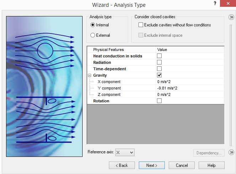The width and height of the screenshot is (236, 174).
Task: Edit the Z component gravity value
Action: [x=190, y=94]
